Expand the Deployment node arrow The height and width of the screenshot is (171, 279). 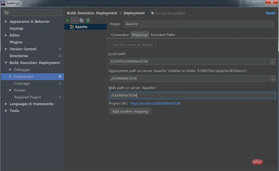point(10,77)
